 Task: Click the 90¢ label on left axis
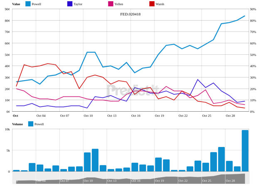[x=7, y=9]
